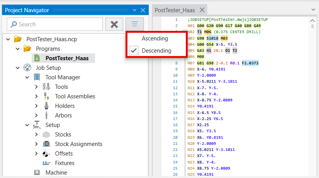This screenshot has width=319, height=178.
Task: Expand the Stock Assignments node
Action: (x=36, y=144)
